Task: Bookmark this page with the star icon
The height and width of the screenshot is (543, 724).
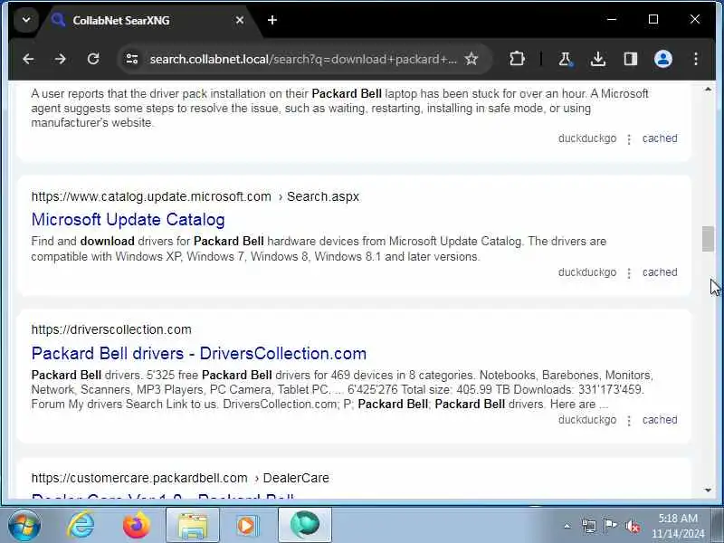Action: pyautogui.click(x=471, y=59)
